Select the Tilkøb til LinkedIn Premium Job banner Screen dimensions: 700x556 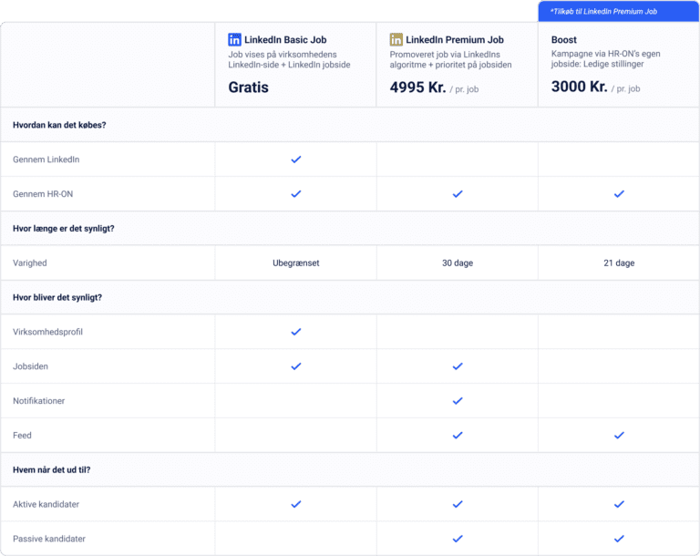pos(619,11)
